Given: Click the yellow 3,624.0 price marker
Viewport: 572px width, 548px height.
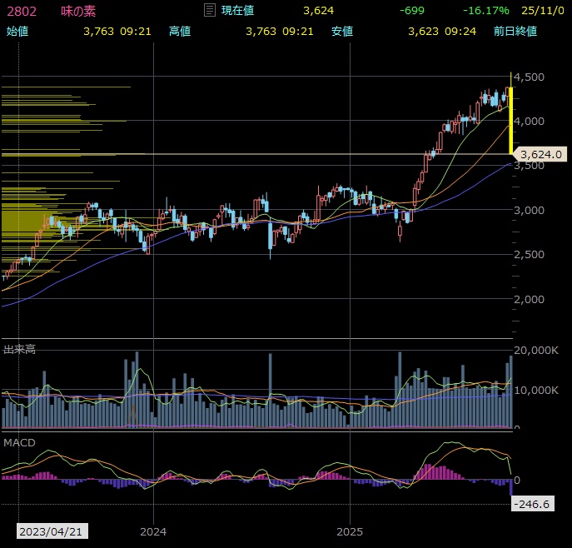Looking at the screenshot, I should (540, 154).
